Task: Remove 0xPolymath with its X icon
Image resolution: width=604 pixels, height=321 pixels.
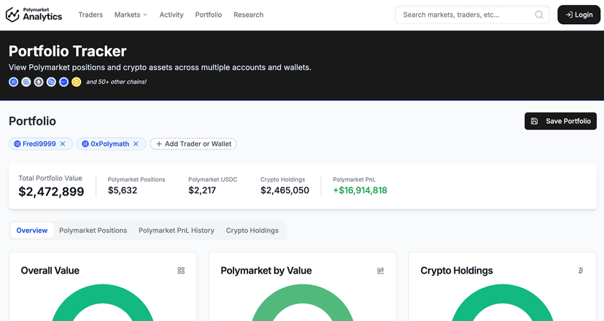Action: tap(136, 144)
